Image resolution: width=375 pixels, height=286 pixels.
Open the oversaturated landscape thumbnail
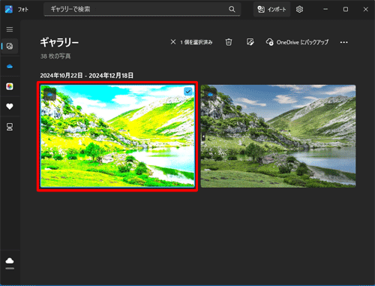coord(117,136)
